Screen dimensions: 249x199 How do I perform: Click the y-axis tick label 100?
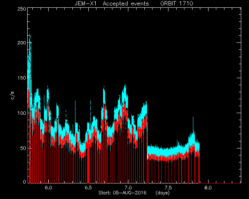click(x=22, y=113)
